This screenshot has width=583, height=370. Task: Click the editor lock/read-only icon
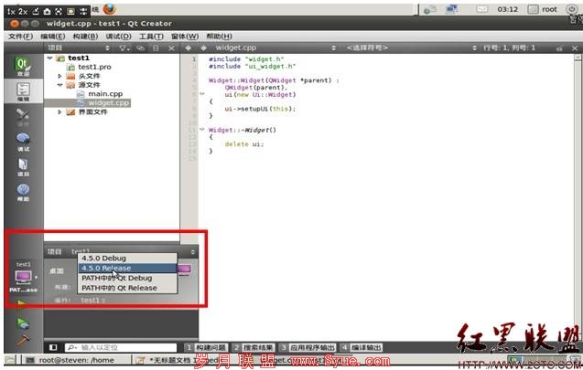point(559,48)
